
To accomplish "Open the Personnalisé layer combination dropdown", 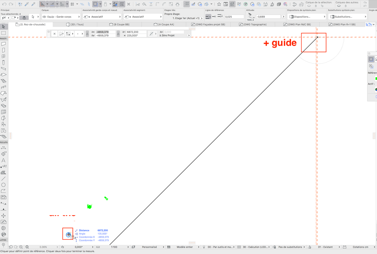I will [148, 247].
